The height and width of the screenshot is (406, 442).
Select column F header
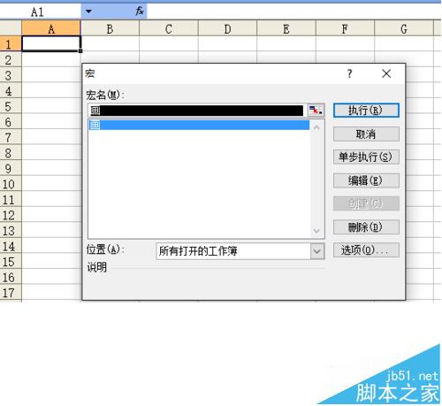point(345,29)
